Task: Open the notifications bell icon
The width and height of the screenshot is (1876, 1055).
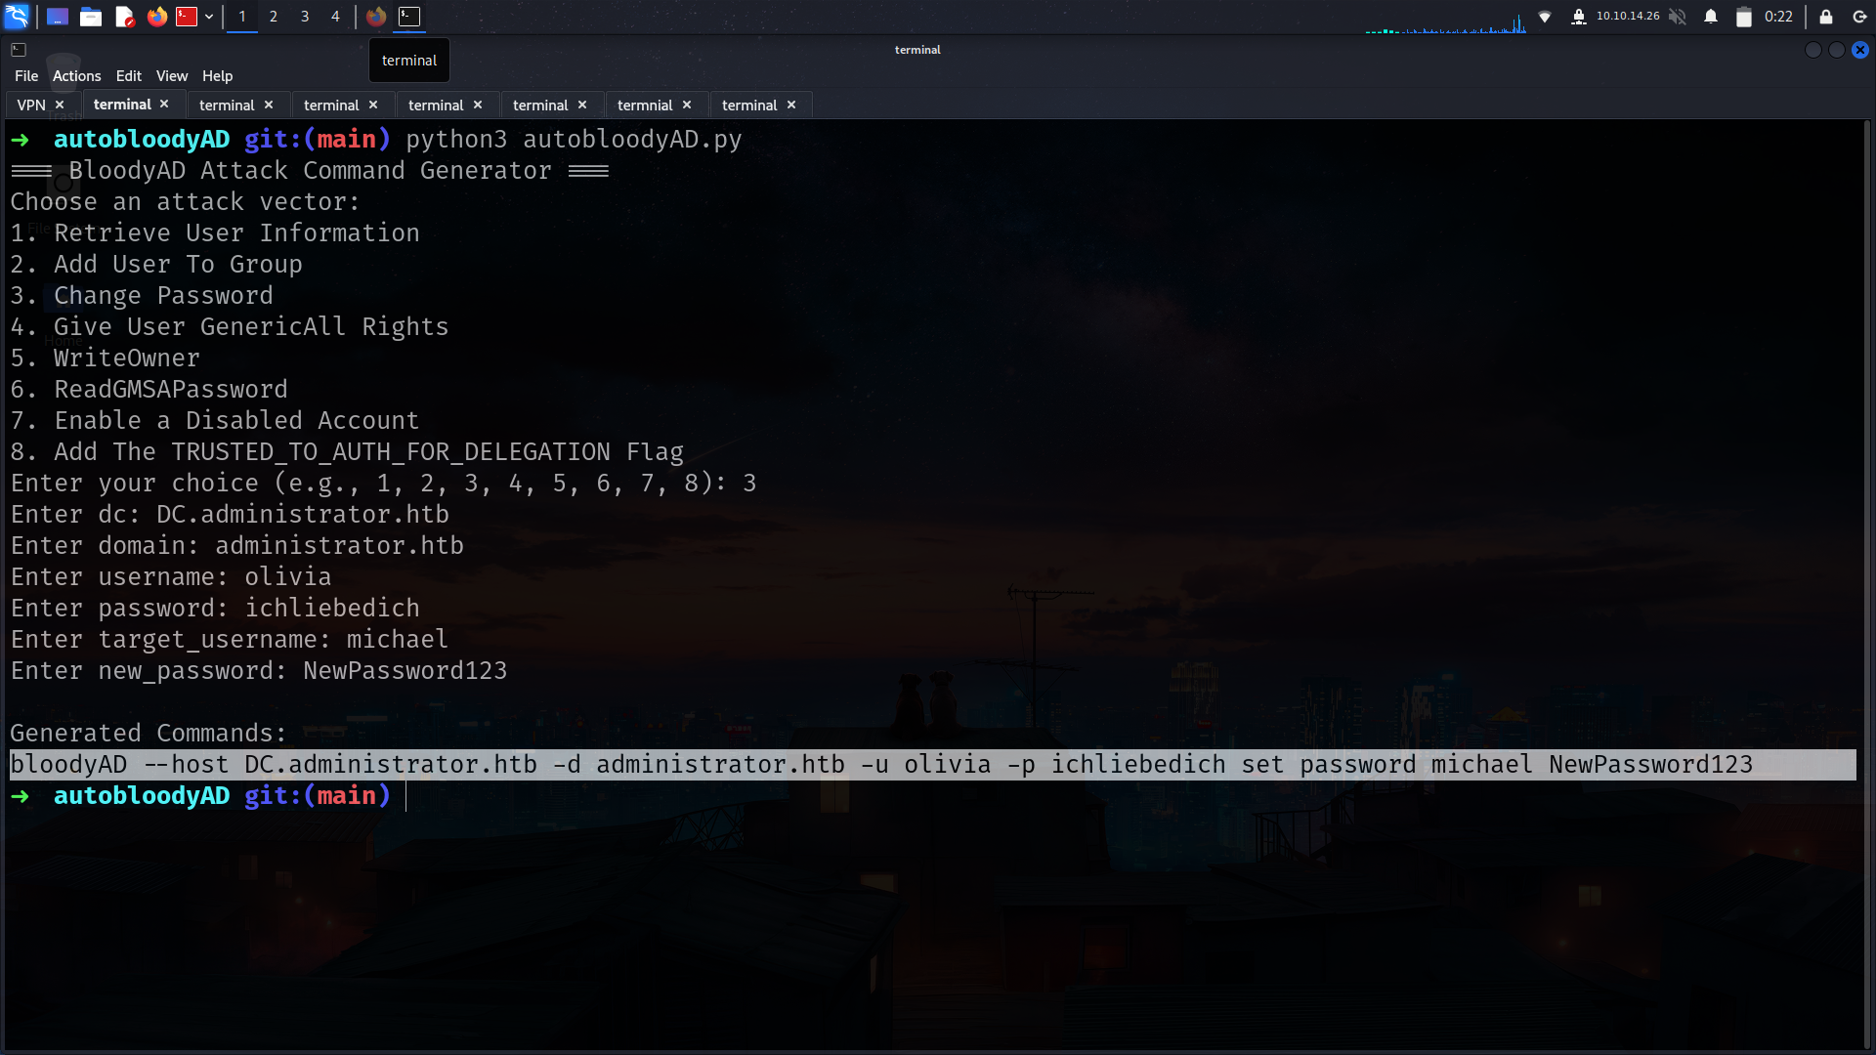Action: [1711, 17]
